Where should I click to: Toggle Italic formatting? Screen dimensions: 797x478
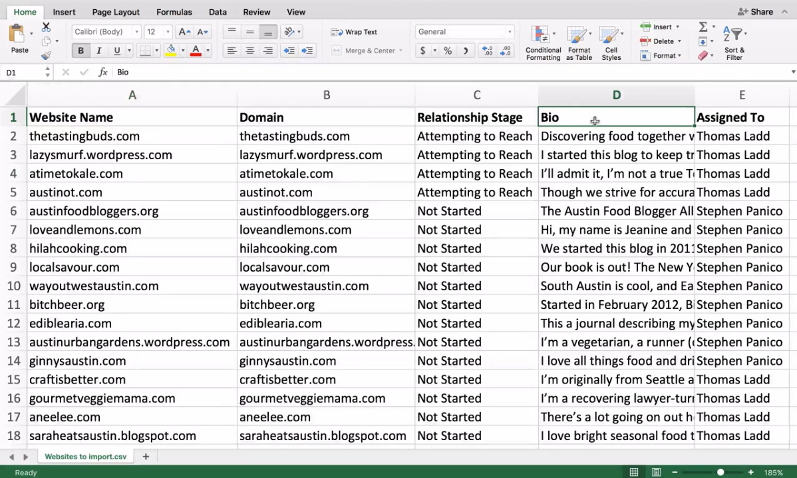[98, 51]
